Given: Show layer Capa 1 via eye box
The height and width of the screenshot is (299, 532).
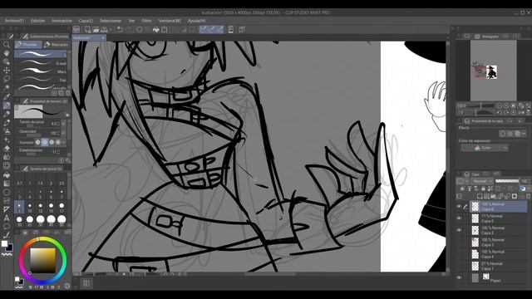Looking at the screenshot, I should 459,266.
